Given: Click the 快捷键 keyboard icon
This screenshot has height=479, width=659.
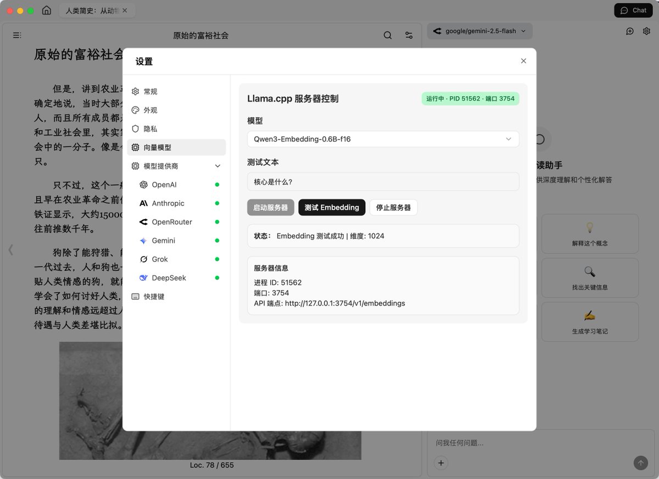Looking at the screenshot, I should (135, 297).
